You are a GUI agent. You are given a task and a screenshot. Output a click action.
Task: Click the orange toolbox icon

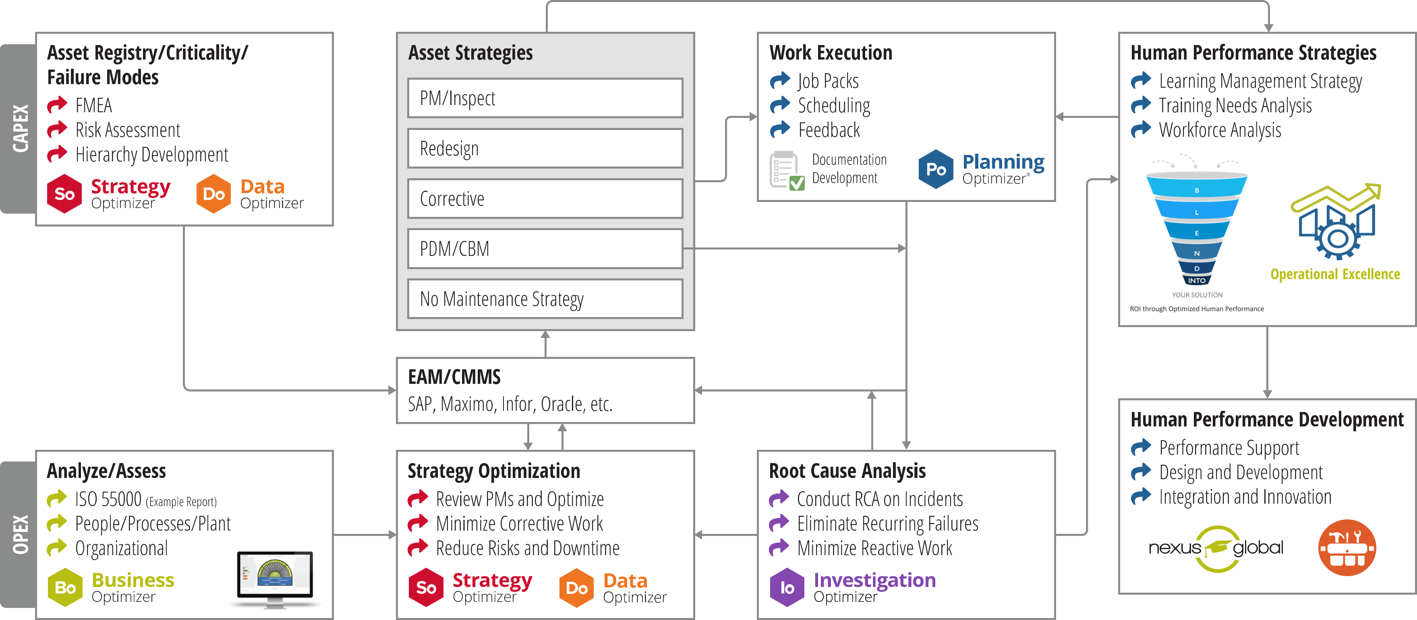[1347, 548]
